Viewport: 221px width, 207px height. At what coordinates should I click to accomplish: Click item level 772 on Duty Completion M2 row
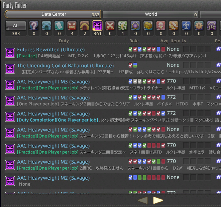(172, 113)
